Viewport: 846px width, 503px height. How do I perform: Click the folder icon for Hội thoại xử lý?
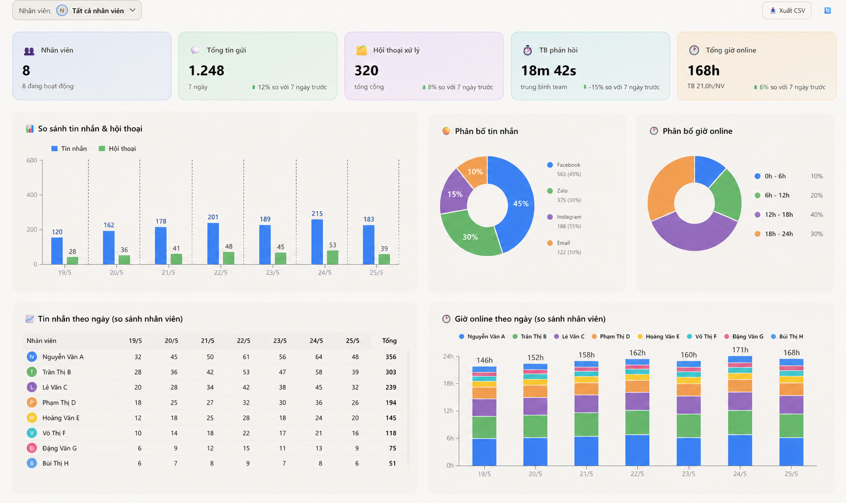[x=361, y=50]
